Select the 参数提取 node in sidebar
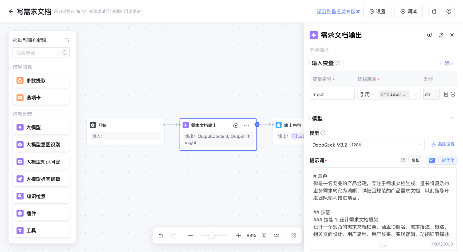The height and width of the screenshot is (252, 463). (41, 80)
